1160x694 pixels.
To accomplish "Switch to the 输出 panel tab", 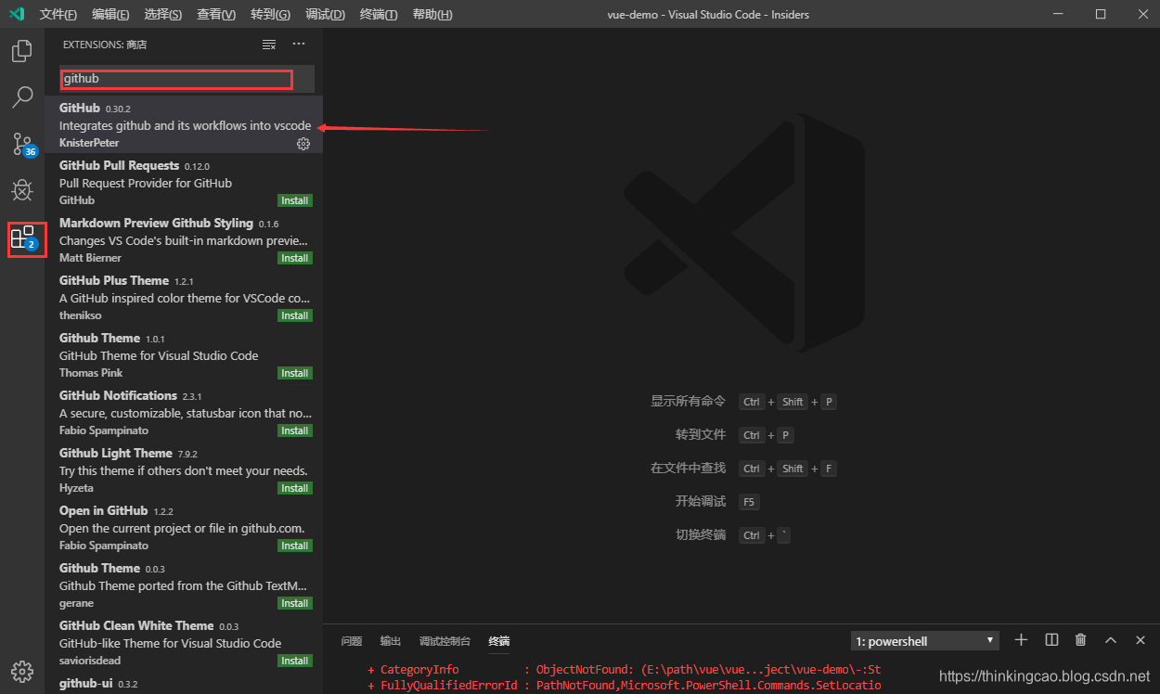I will [391, 641].
